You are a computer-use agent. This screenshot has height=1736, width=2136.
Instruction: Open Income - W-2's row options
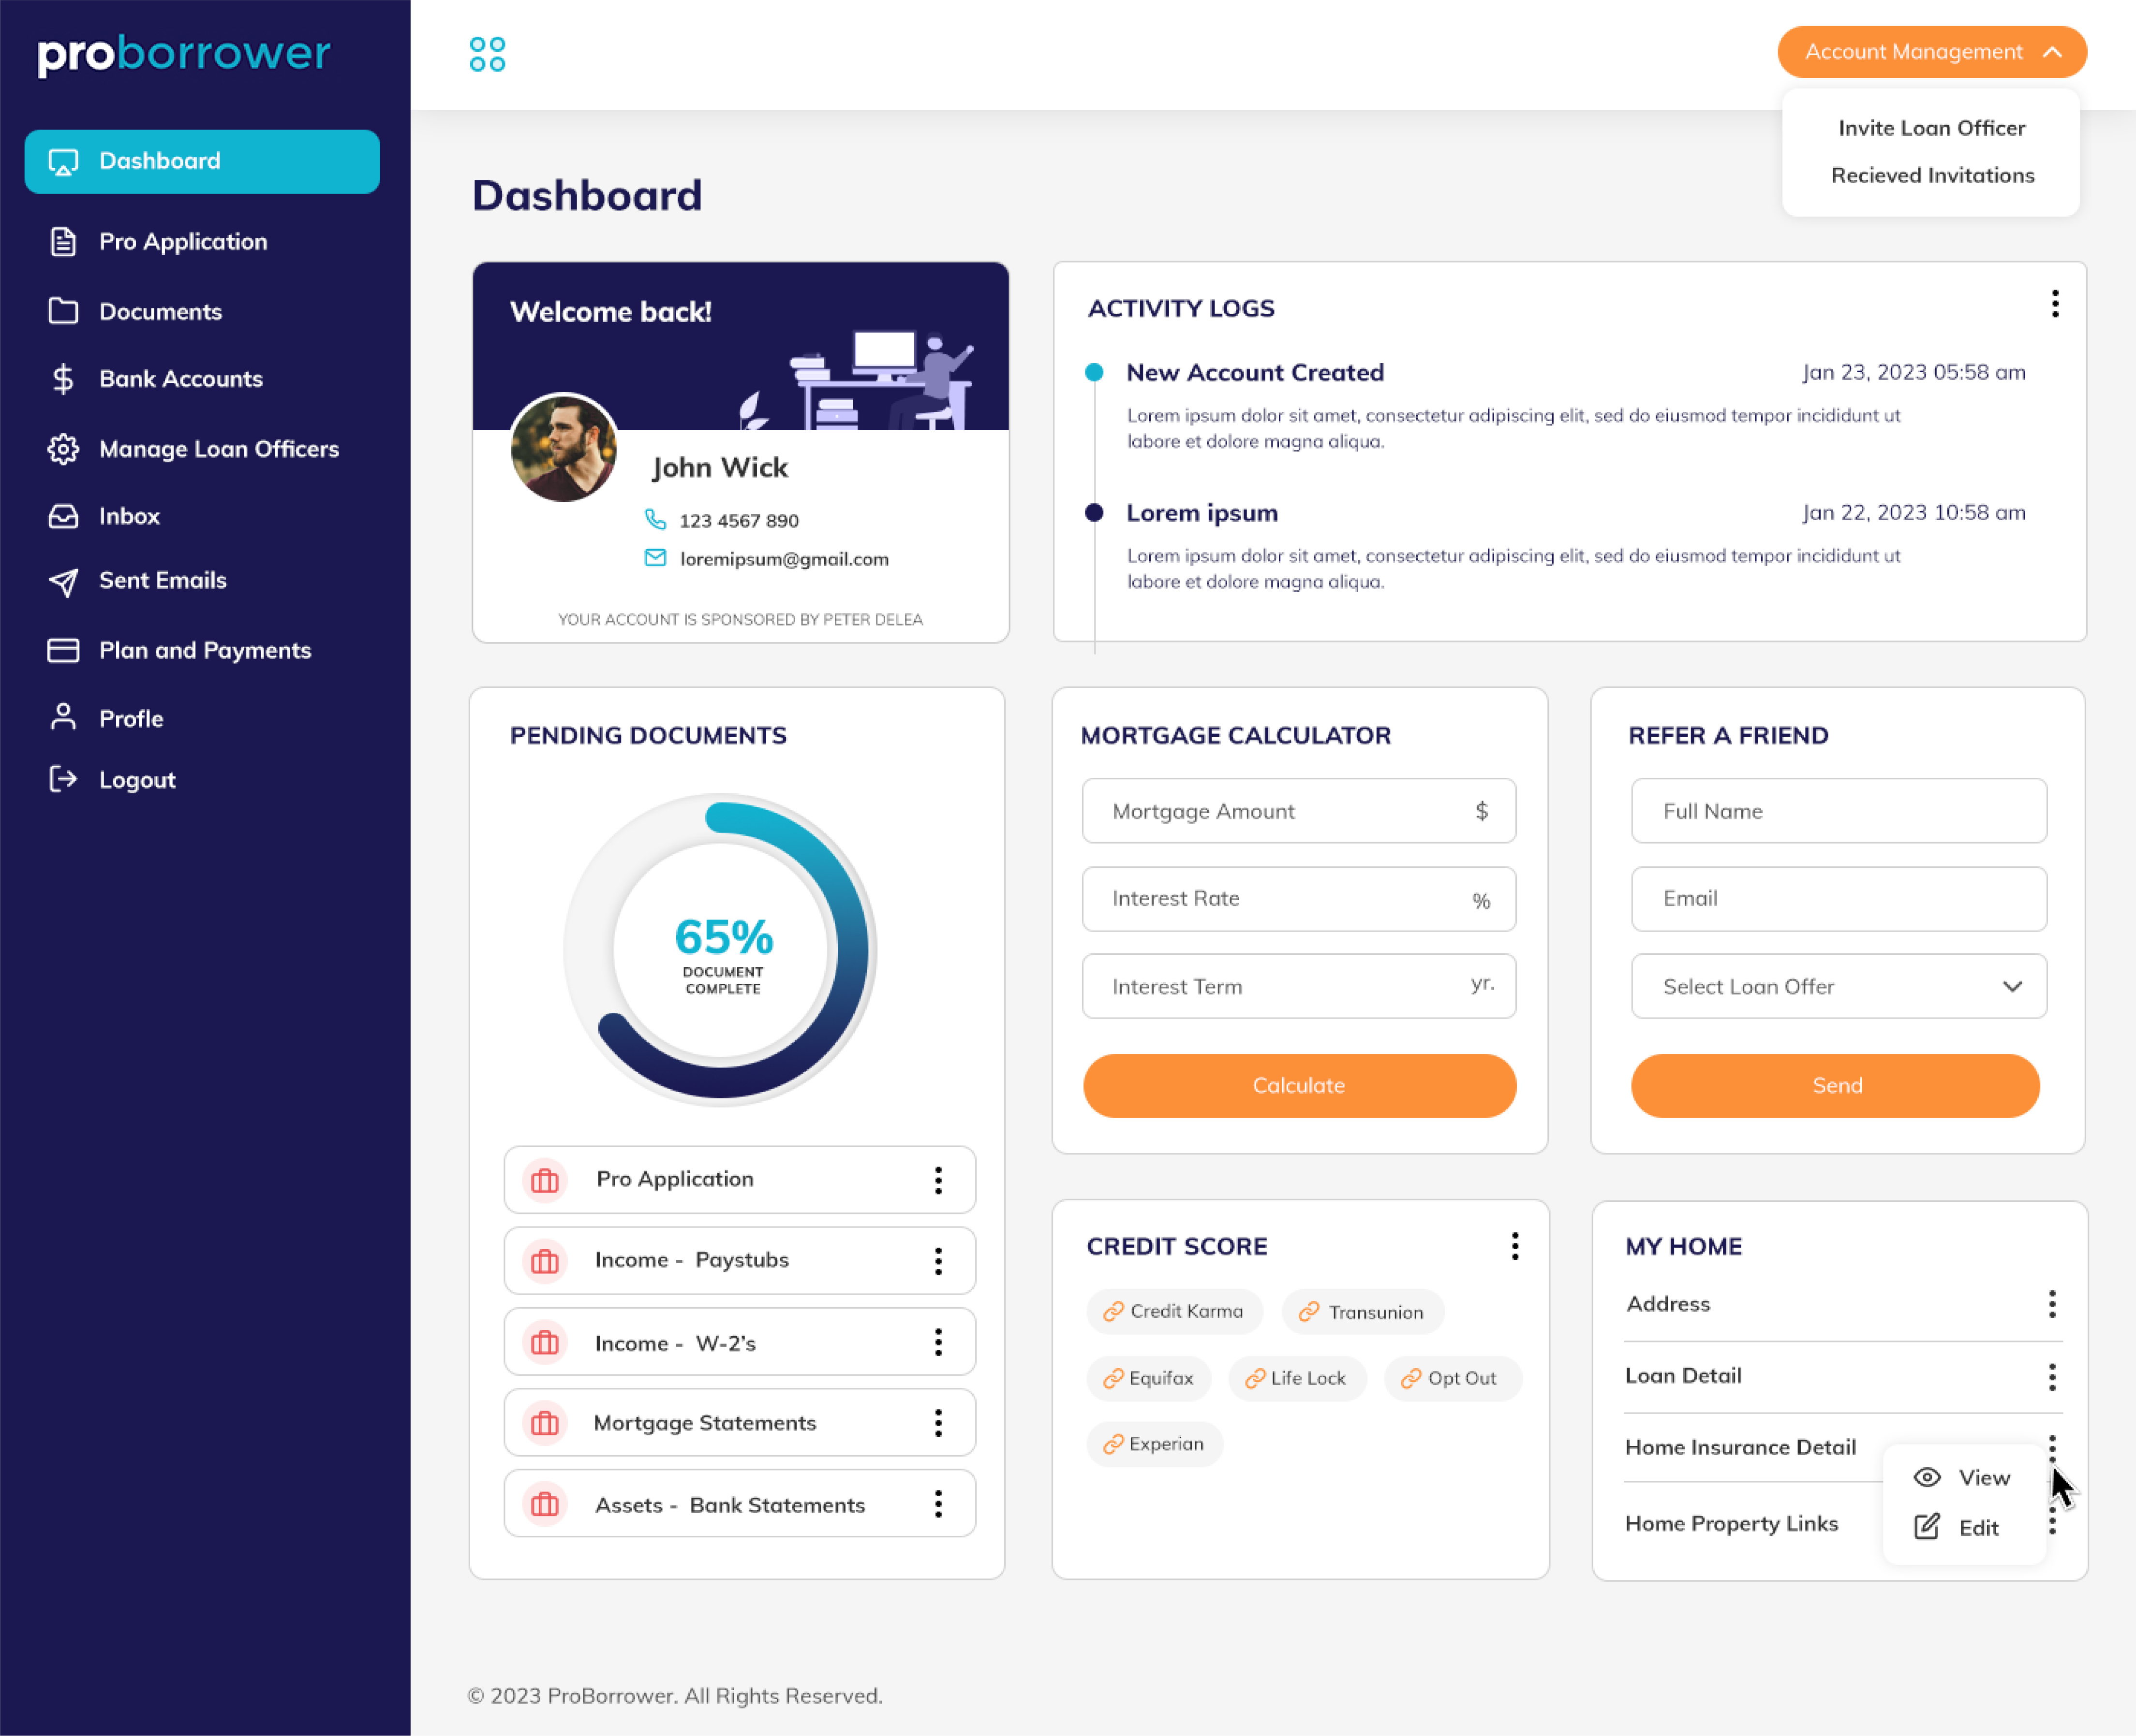point(937,1342)
